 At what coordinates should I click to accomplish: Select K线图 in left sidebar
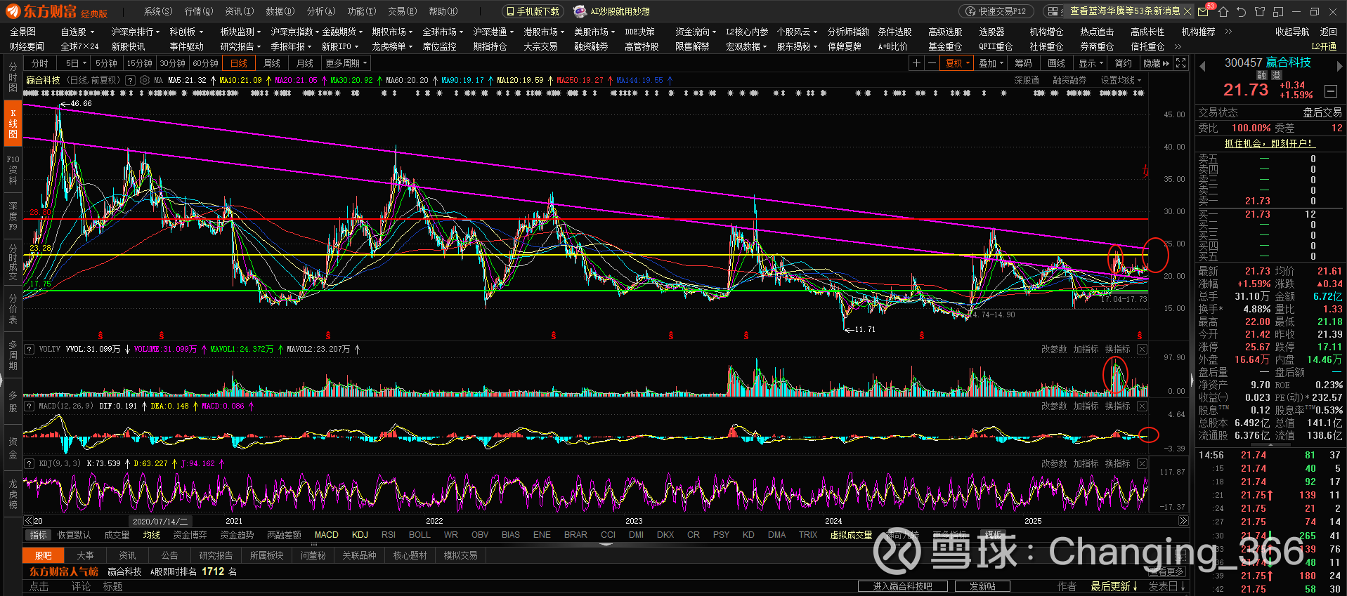(x=13, y=124)
